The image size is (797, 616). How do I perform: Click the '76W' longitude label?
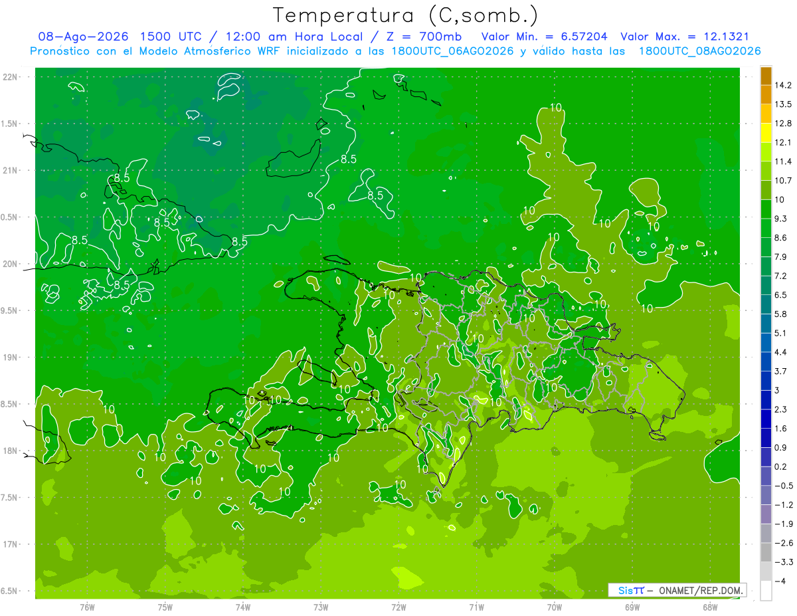click(87, 607)
